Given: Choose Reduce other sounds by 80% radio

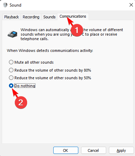Looking at the screenshot, I should (11, 70).
